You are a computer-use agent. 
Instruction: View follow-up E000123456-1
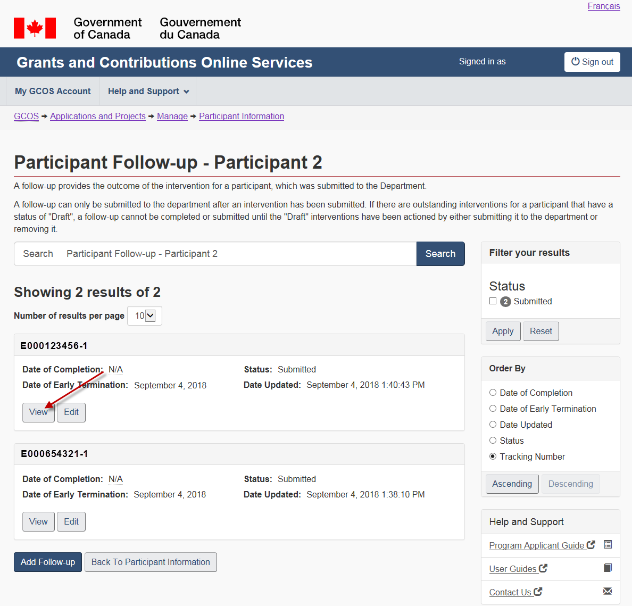click(38, 412)
